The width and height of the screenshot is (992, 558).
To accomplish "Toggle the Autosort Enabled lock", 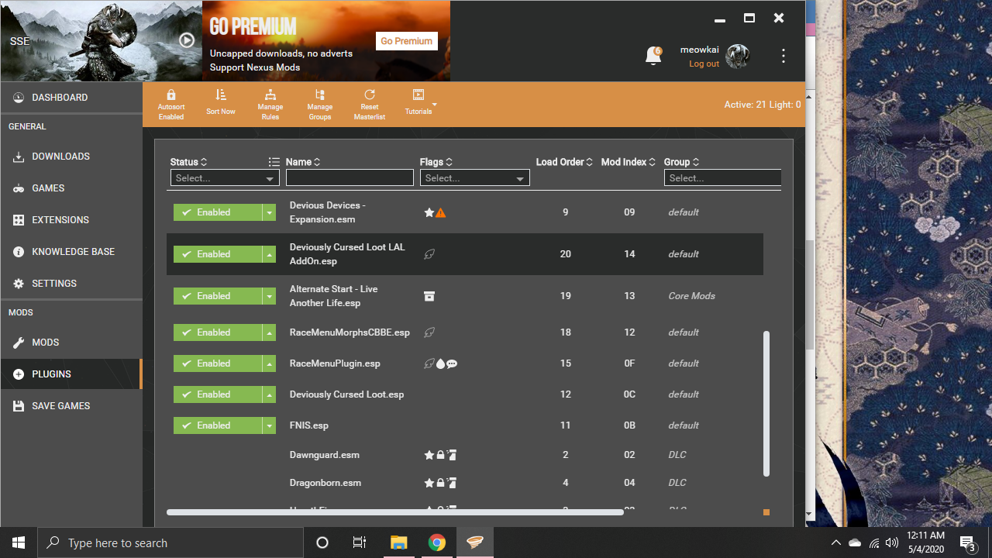I will pos(171,95).
